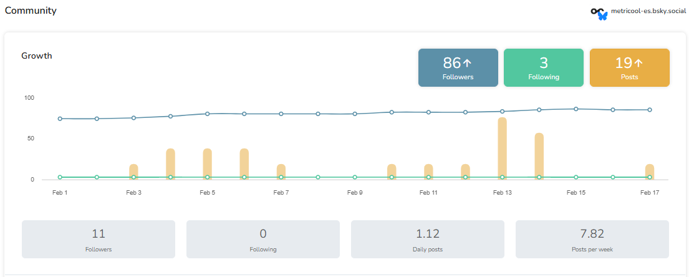This screenshot has width=689, height=277.
Task: Toggle the orange Posts series tile
Action: [629, 68]
